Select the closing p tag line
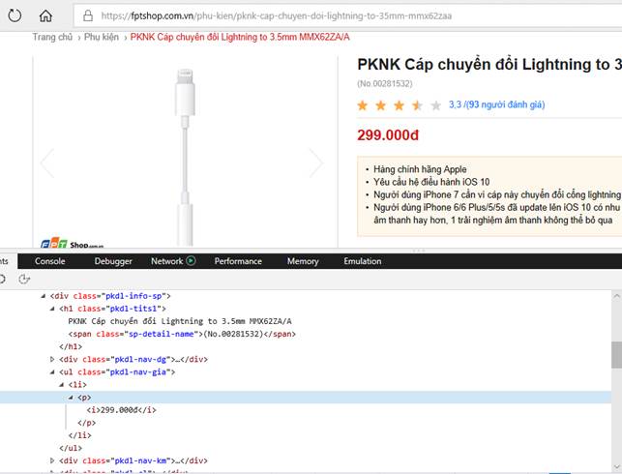This screenshot has height=474, width=622. click(x=87, y=423)
